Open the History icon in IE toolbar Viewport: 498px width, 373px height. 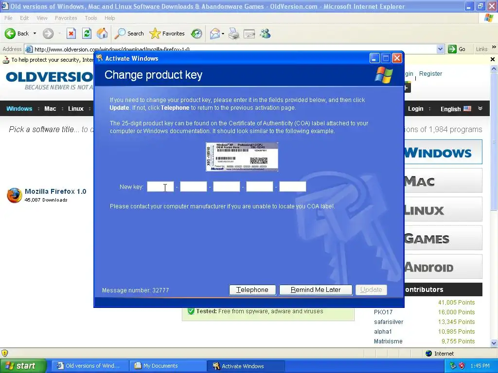coord(196,34)
